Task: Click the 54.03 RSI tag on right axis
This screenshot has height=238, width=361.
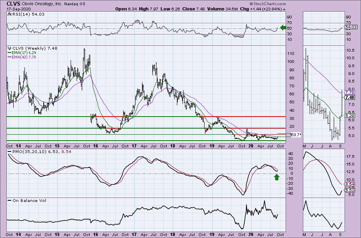Action: click(x=351, y=27)
